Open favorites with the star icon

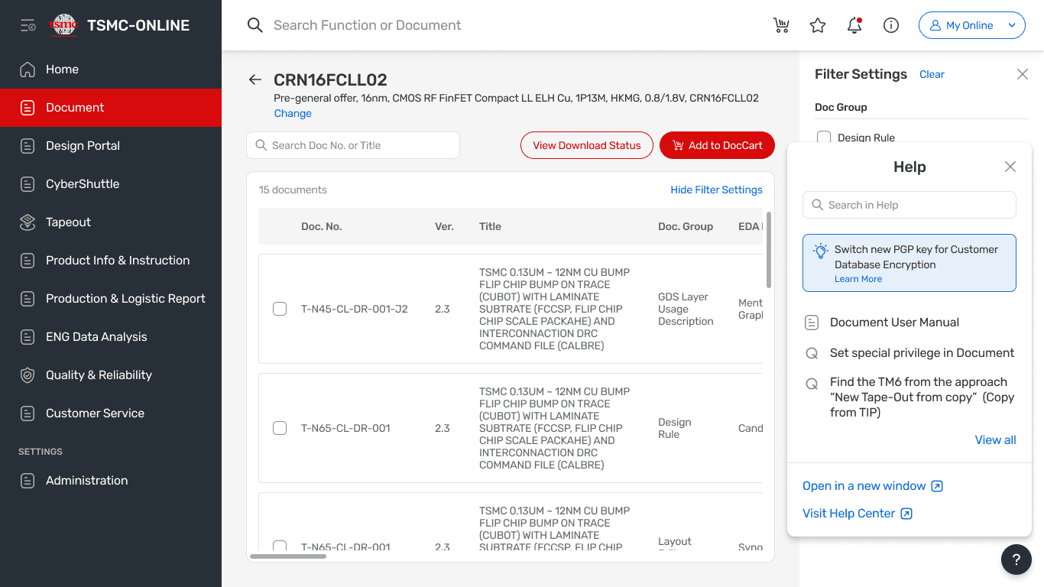(x=818, y=25)
